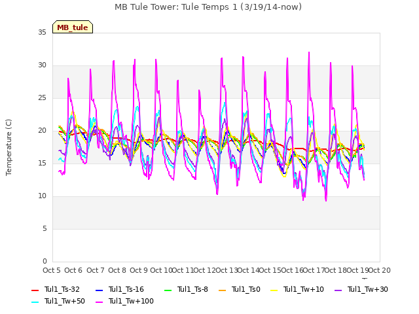
Task: Click the blue Tul1_Ts-16 legend swatch
Action: tap(99, 290)
